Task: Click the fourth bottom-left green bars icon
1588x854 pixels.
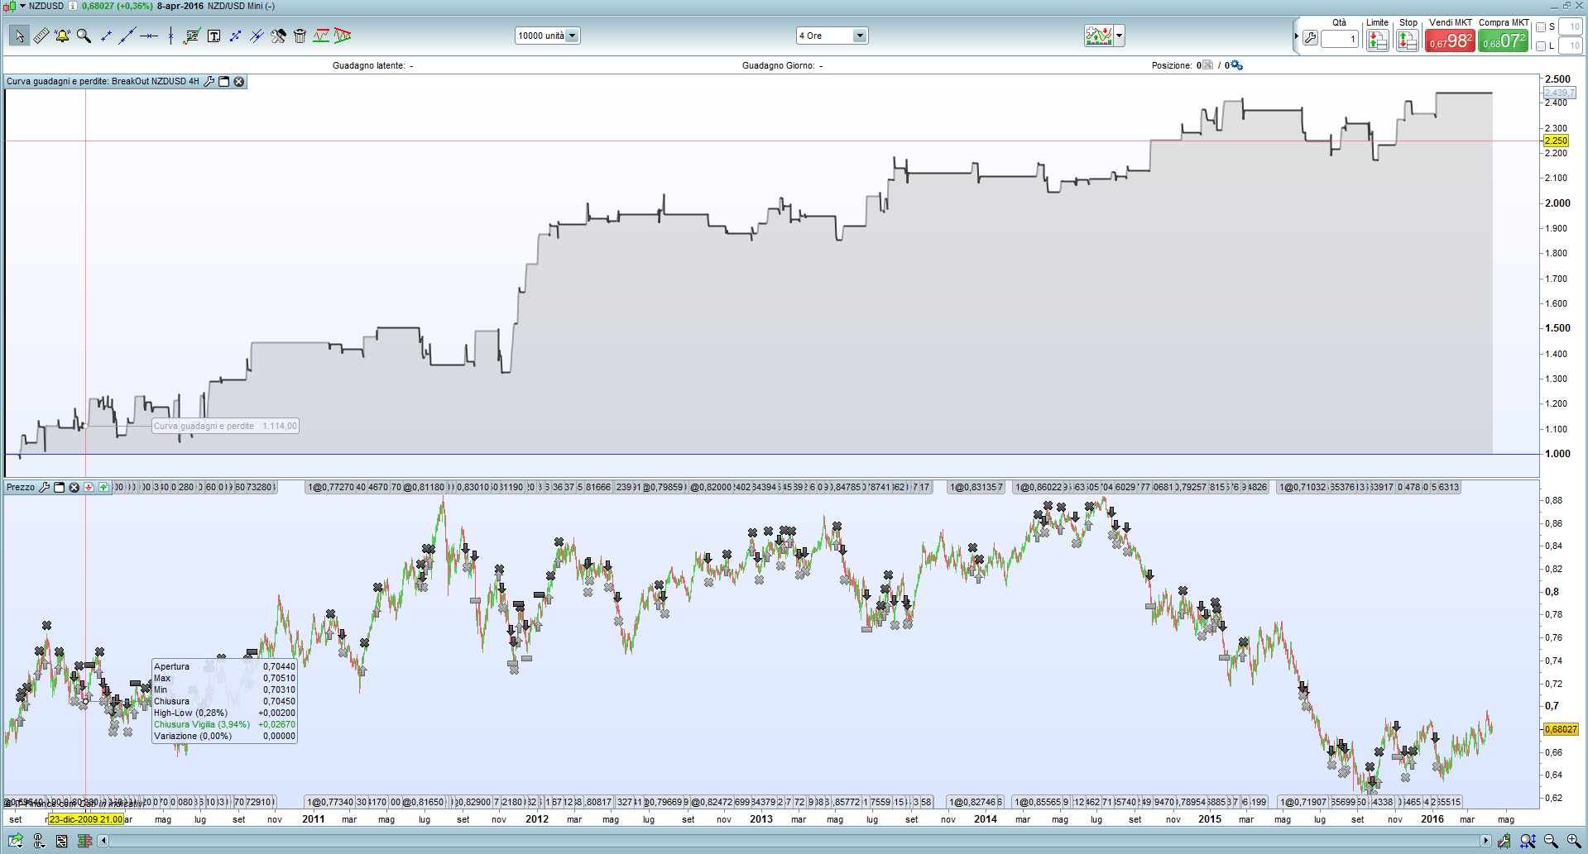Action: point(84,841)
